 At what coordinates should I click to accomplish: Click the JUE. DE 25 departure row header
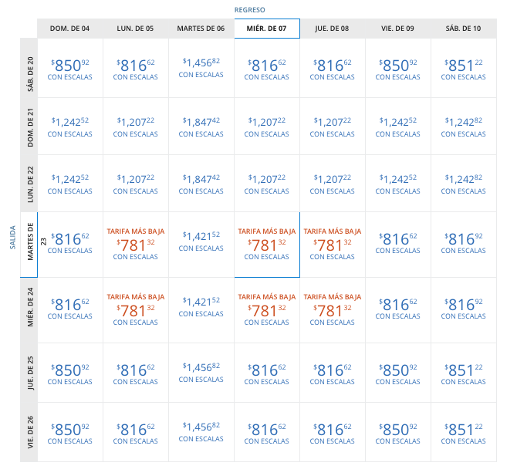29,375
